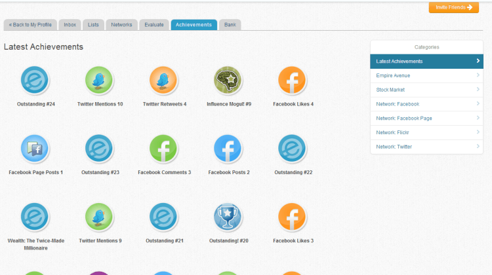The image size is (492, 275).
Task: Open the Facebook Comments 3 green badge
Action: [163, 148]
